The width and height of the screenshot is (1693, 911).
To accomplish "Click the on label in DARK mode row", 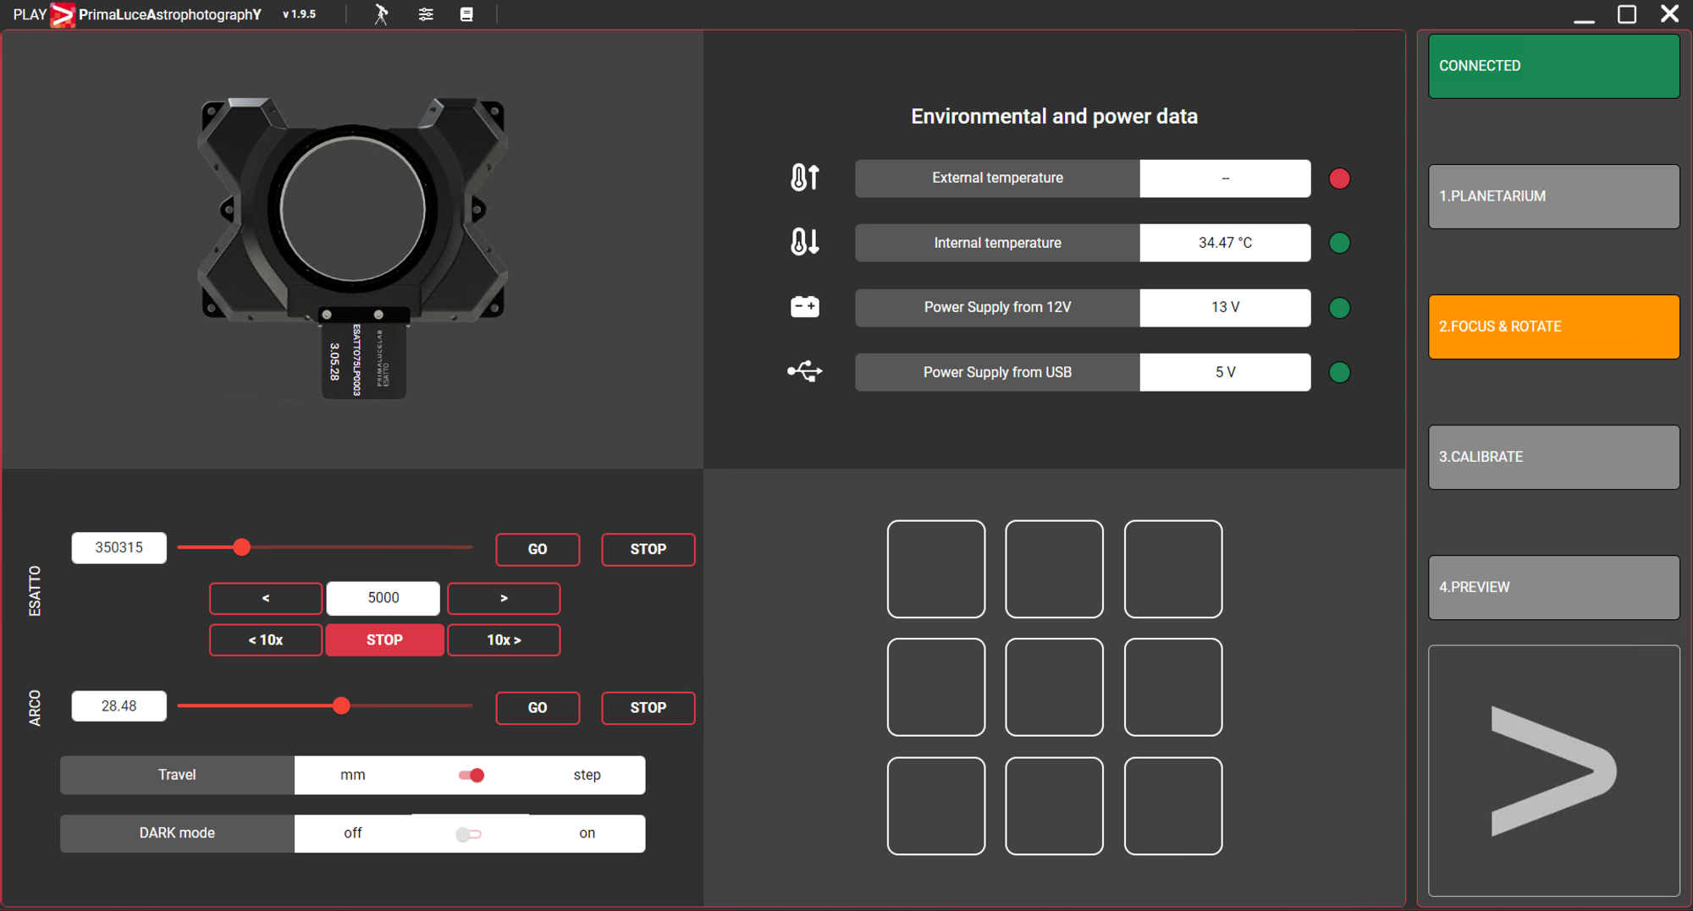I will [587, 833].
